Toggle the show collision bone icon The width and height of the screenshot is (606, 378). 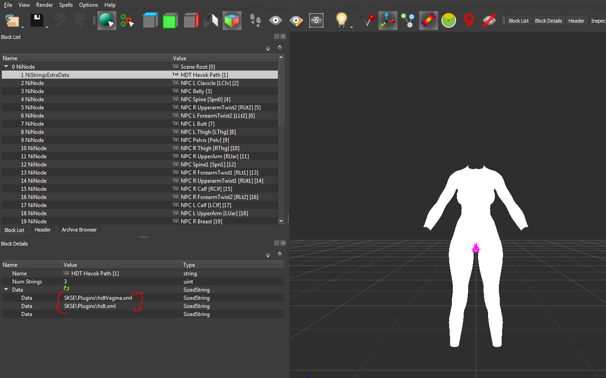point(428,21)
